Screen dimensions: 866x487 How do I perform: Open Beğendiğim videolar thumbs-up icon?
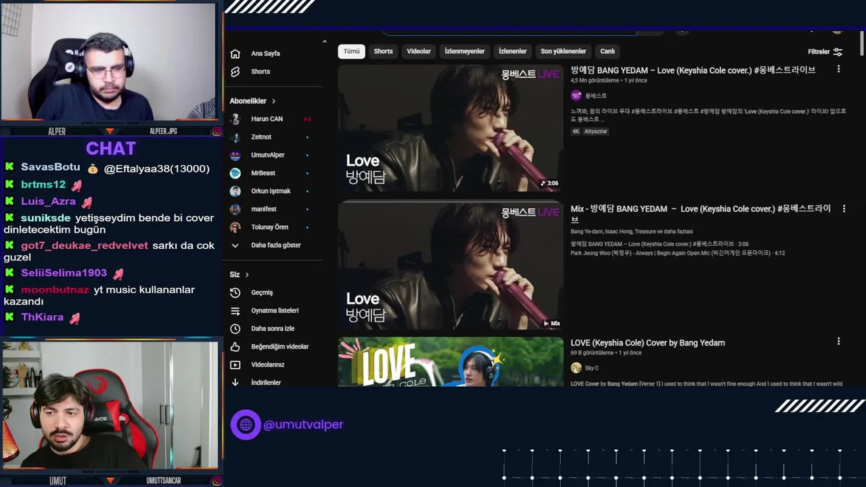235,347
